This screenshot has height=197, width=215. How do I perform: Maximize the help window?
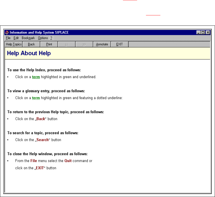tap(203, 33)
